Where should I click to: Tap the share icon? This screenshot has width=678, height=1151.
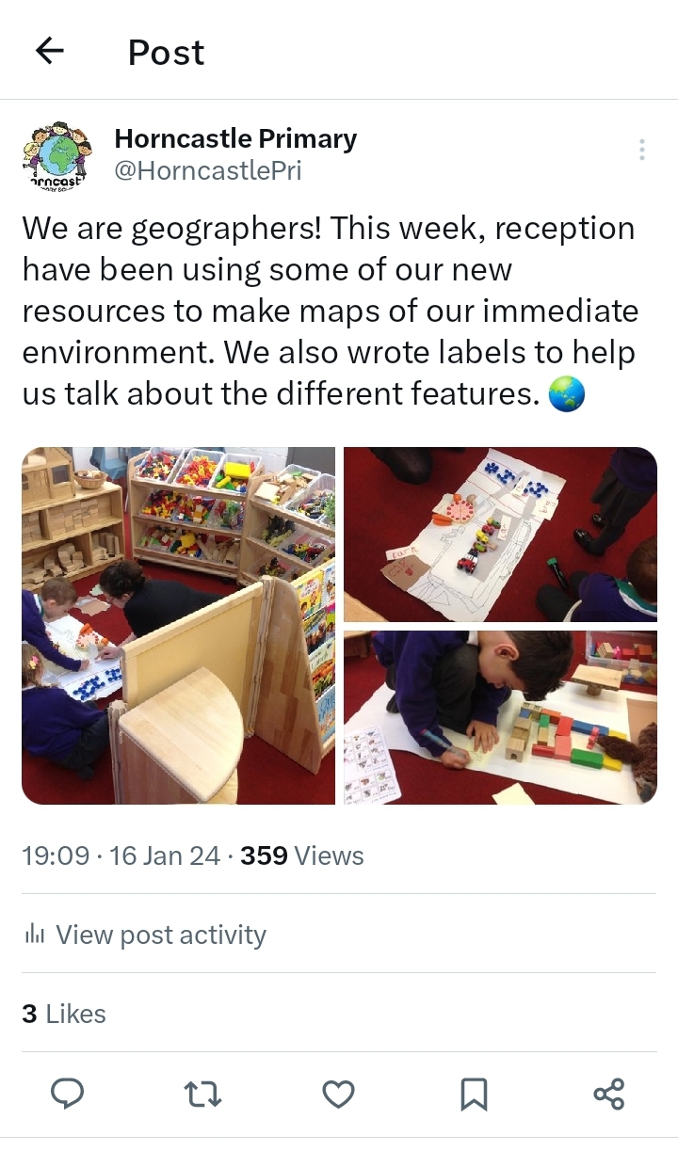pos(609,1094)
